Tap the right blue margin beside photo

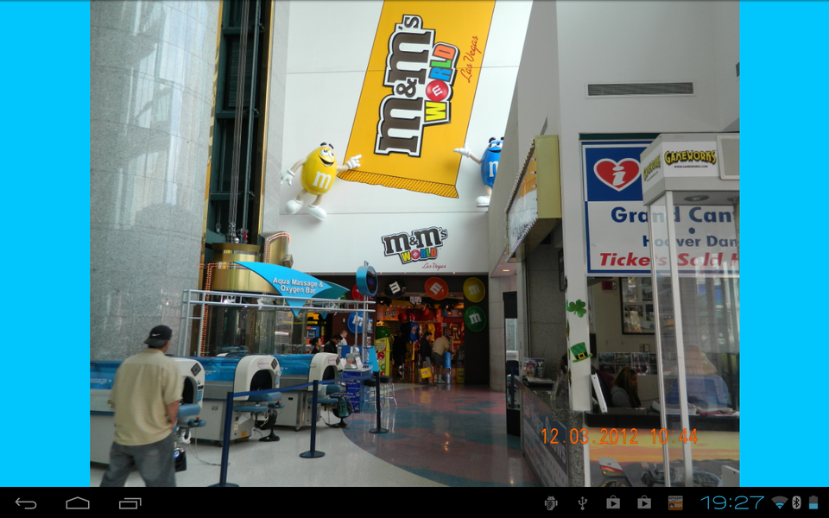click(x=784, y=243)
